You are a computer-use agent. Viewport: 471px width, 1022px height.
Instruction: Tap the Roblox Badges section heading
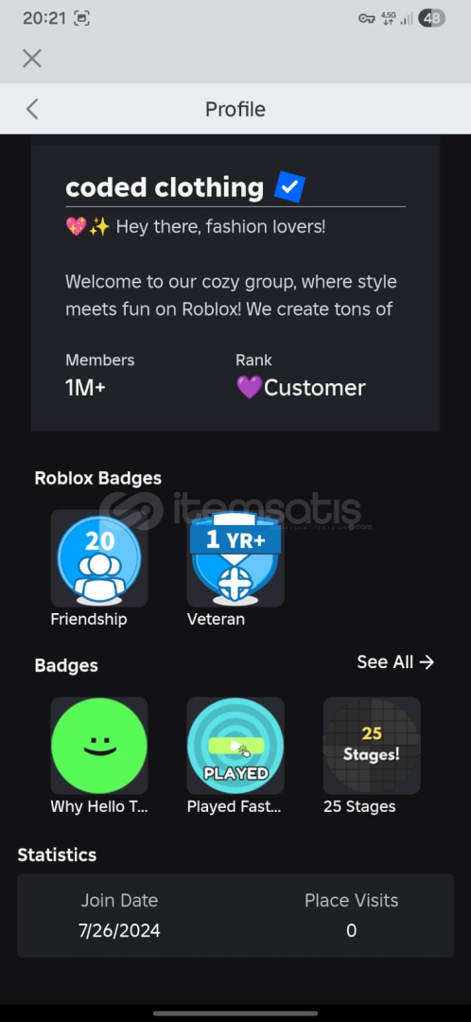(97, 479)
